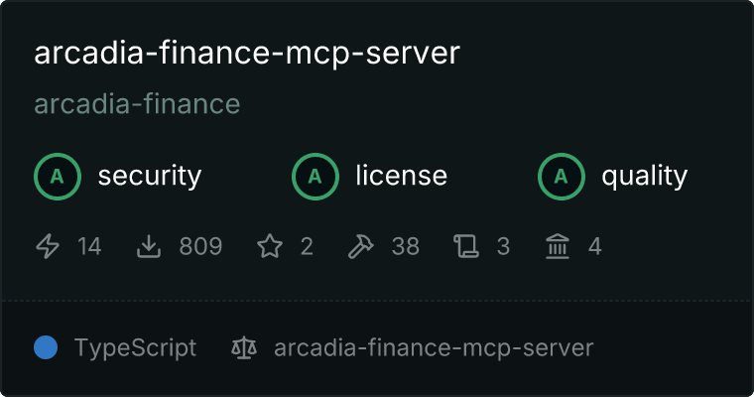Click the scroll prompts icon
This screenshot has height=397, width=754.
tap(466, 246)
